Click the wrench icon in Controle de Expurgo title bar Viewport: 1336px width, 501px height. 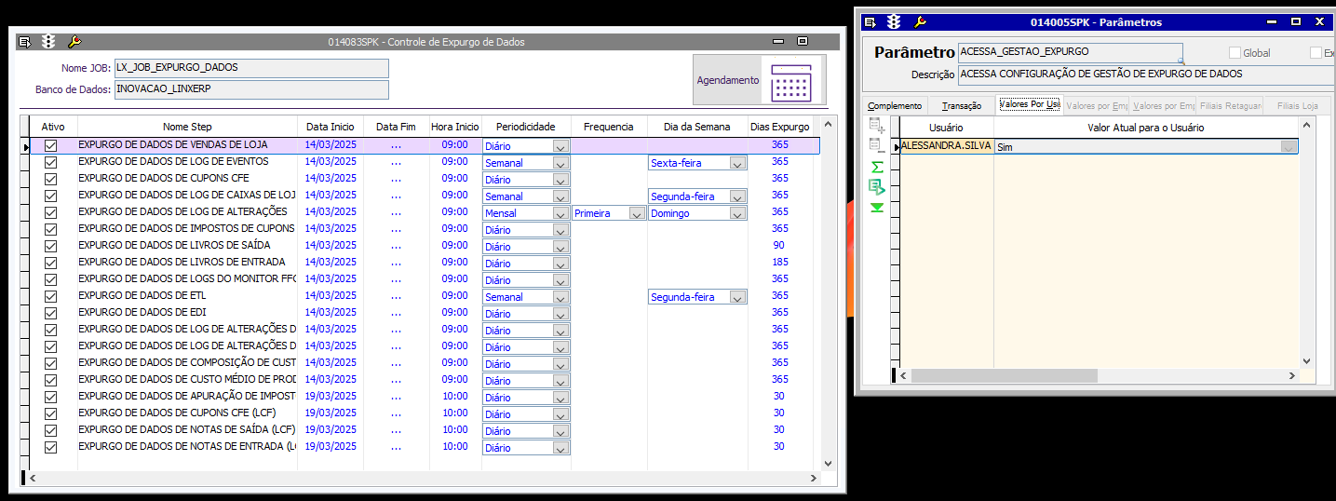(x=75, y=42)
